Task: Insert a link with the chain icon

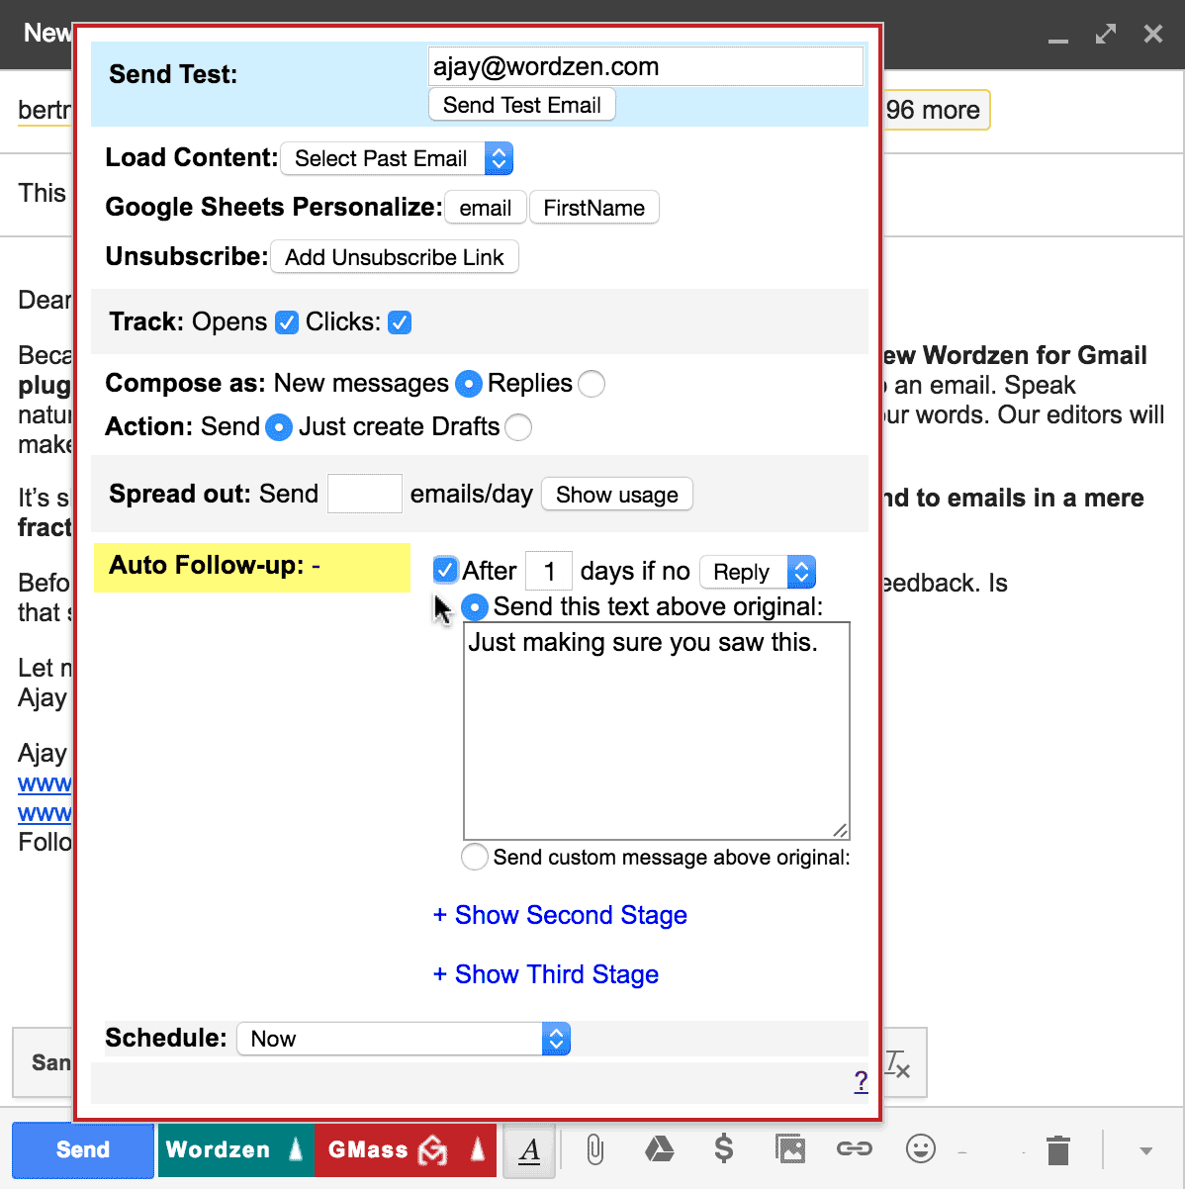Action: click(855, 1148)
